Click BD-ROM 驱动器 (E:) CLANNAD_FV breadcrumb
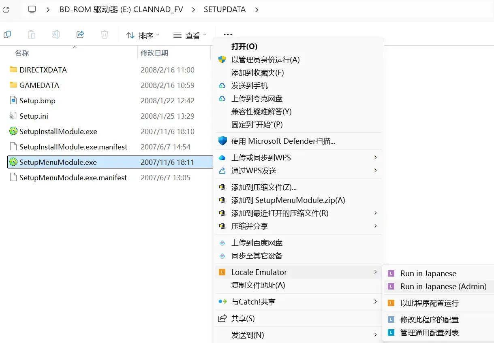The image size is (494, 343). [x=121, y=9]
